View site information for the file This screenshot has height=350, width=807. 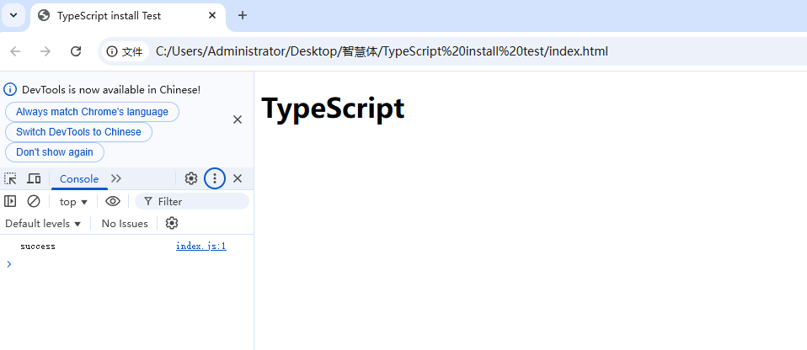point(125,51)
